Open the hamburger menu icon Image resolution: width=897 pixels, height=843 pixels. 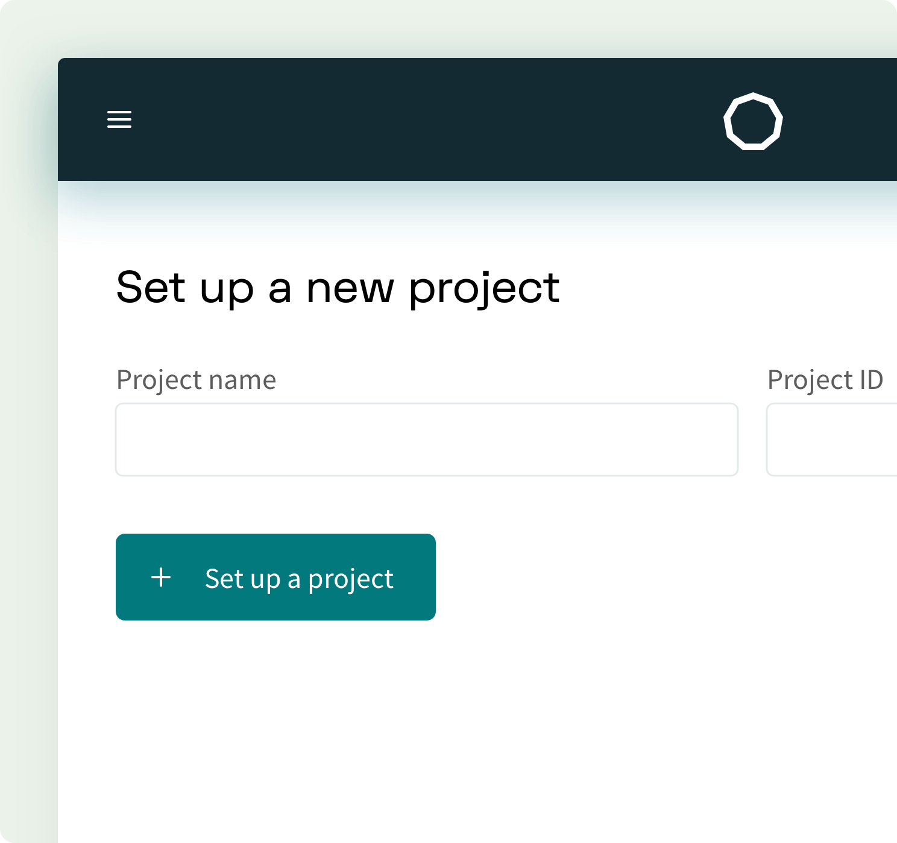pos(119,119)
